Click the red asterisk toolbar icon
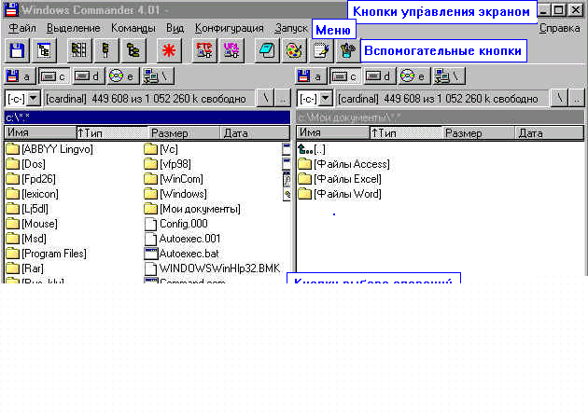 coord(170,50)
